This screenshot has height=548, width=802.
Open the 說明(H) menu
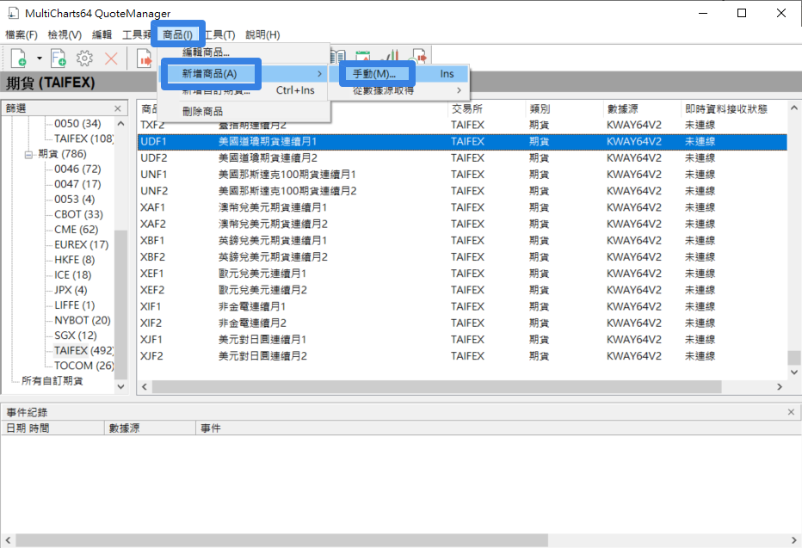pos(262,34)
